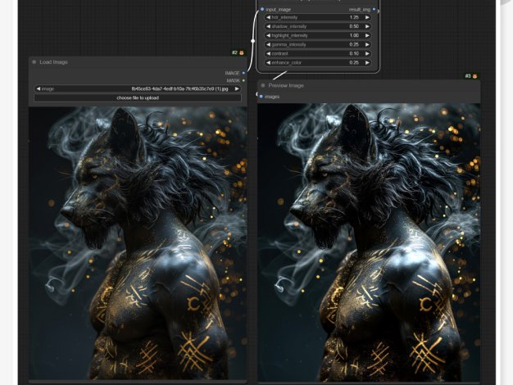Click the MASK output port on Load Image
The width and height of the screenshot is (513, 385).
(243, 80)
